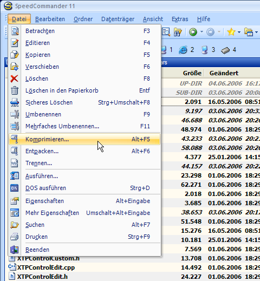Open the Extras menu

coord(180,19)
